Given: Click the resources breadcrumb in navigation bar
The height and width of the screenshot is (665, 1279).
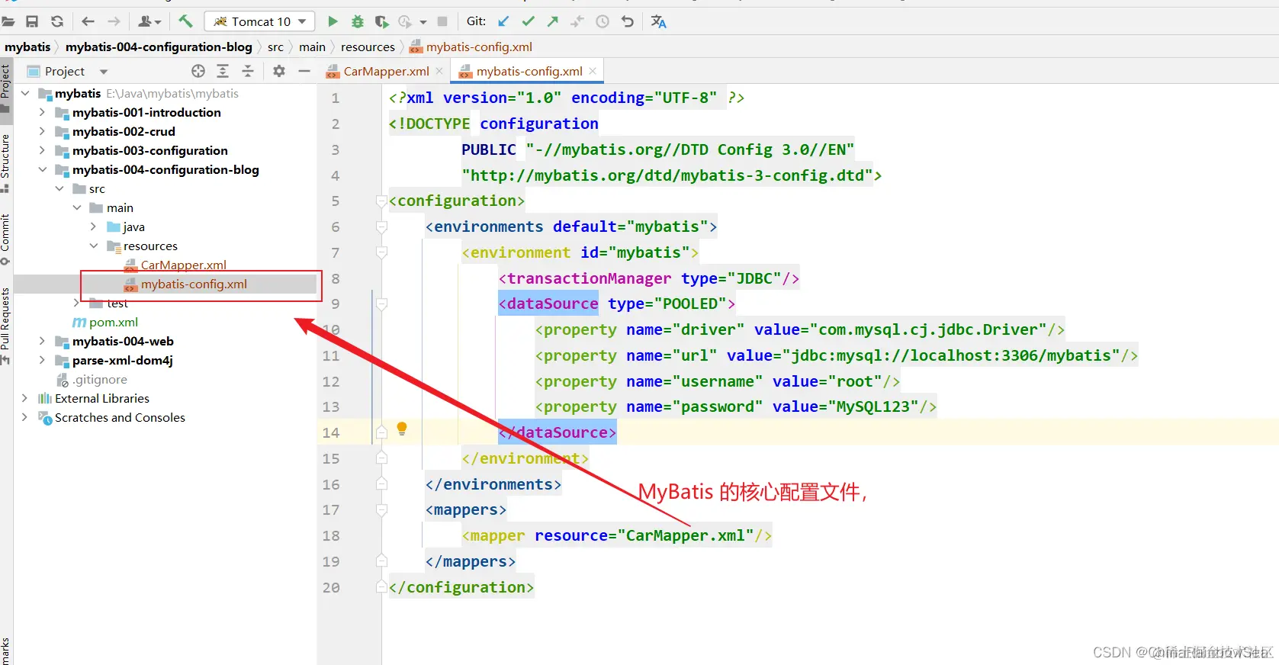Looking at the screenshot, I should pos(368,47).
